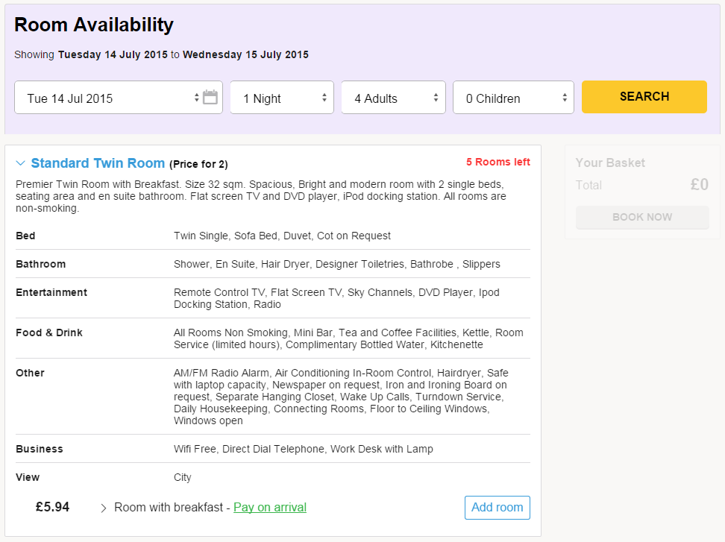Click the BOOK NOW basket button
The height and width of the screenshot is (542, 725).
click(642, 217)
